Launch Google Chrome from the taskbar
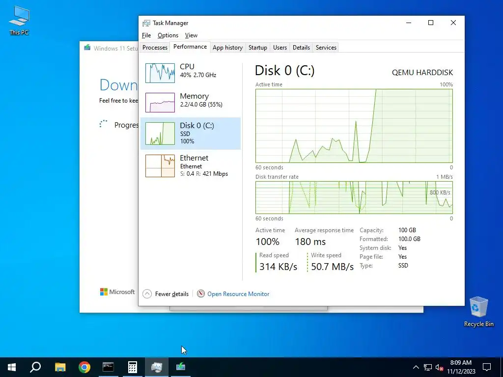The height and width of the screenshot is (377, 503). (x=84, y=367)
